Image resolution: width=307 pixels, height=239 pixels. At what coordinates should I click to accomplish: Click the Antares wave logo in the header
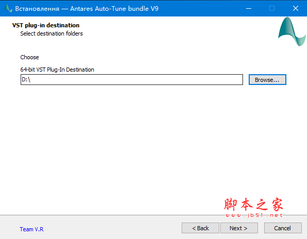pyautogui.click(x=292, y=31)
